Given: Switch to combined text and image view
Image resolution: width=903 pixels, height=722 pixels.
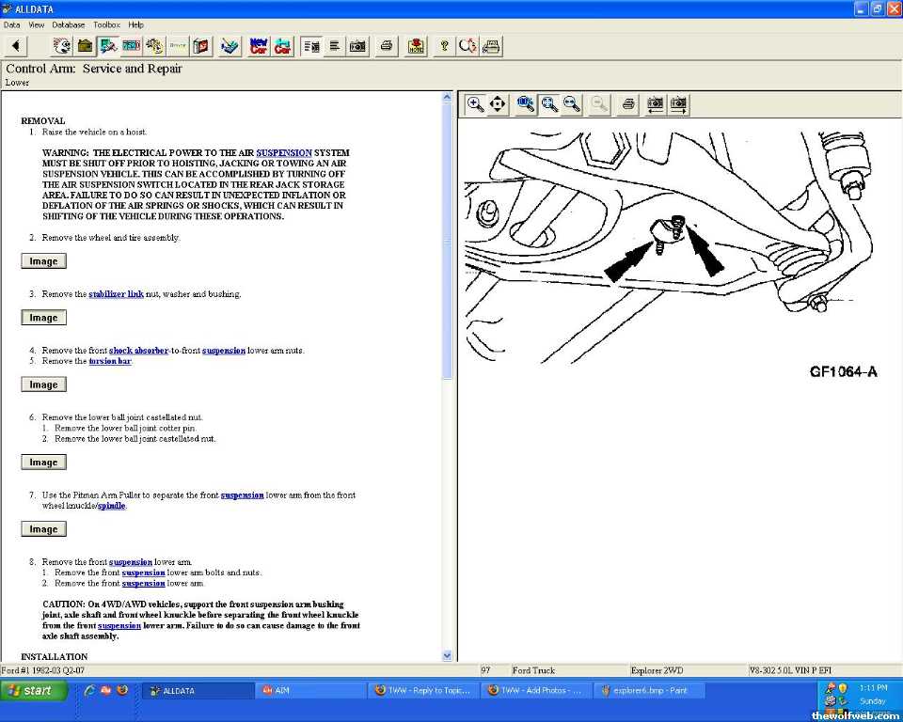Looking at the screenshot, I should [311, 45].
